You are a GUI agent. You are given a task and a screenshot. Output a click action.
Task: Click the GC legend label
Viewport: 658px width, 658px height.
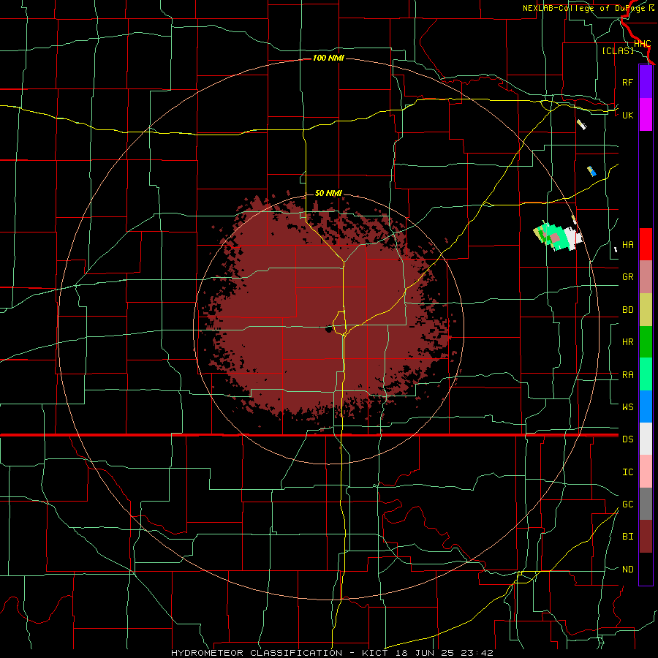coord(627,504)
